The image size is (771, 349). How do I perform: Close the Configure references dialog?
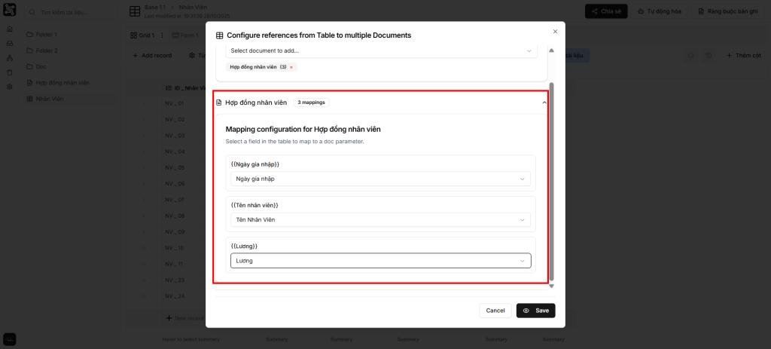(x=555, y=32)
